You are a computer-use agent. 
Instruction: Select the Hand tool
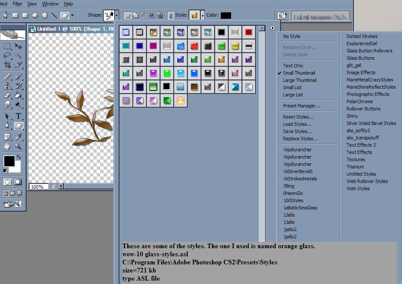point(7,146)
